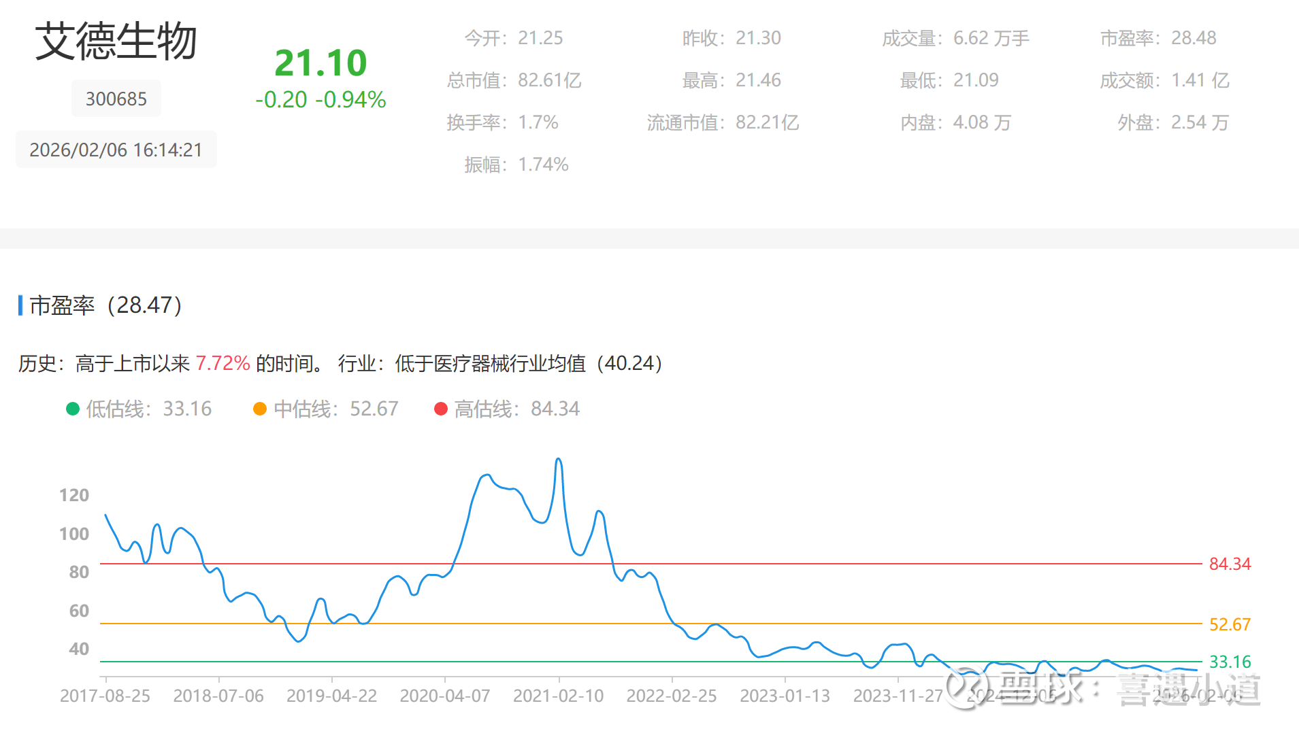The height and width of the screenshot is (729, 1299).
Task: Click the red 84.34 label ending the high line
Action: (1230, 564)
